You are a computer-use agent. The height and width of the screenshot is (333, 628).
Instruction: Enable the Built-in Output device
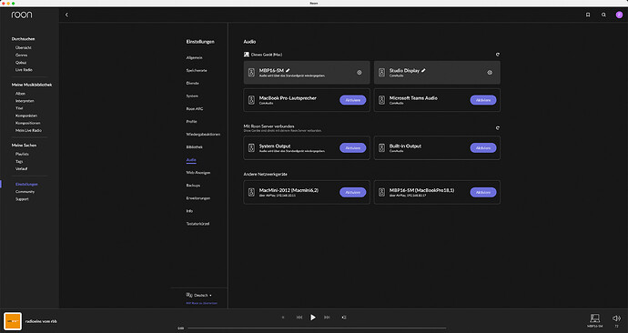pyautogui.click(x=483, y=148)
